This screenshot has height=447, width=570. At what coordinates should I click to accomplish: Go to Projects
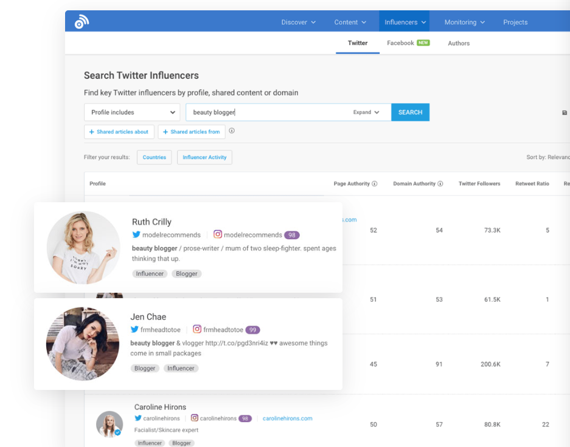tap(515, 22)
